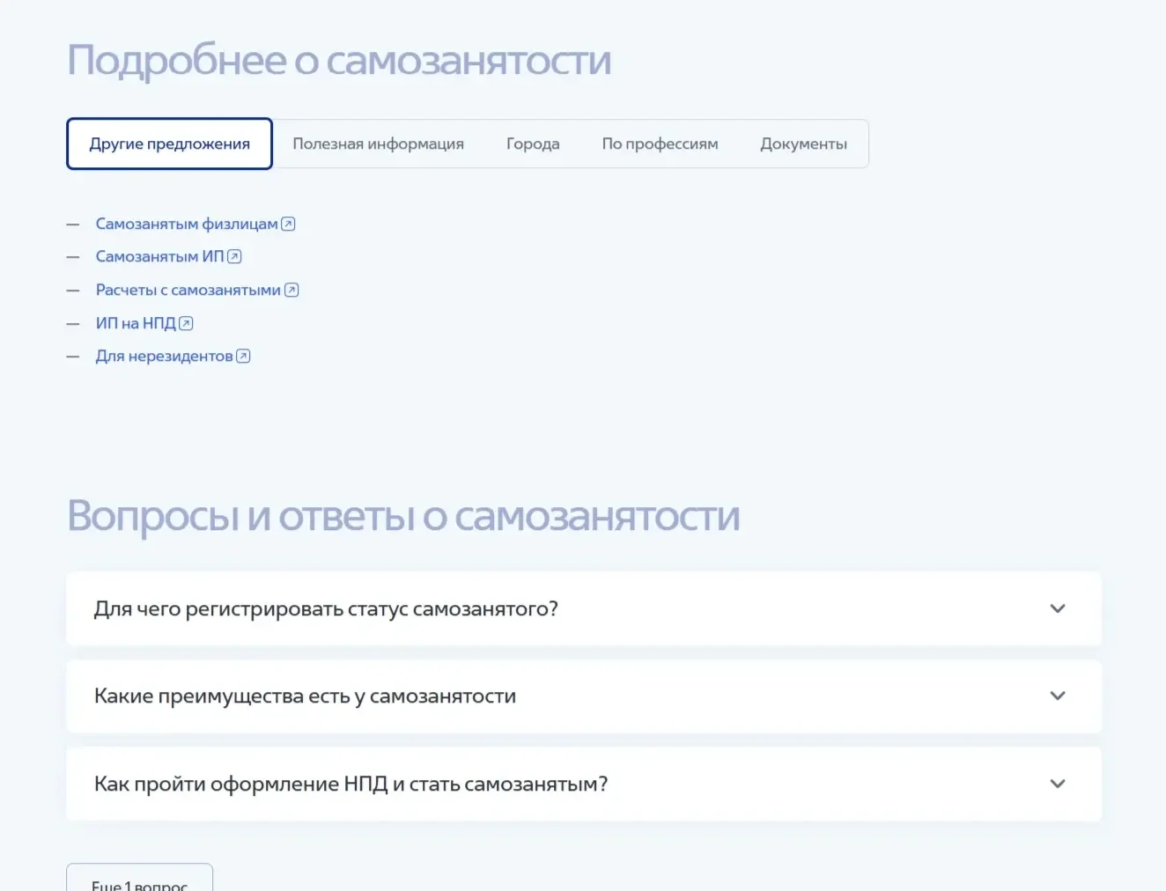The height and width of the screenshot is (891, 1166).
Task: Follow the Расчеты с самозанятыми link
Action: 188,291
